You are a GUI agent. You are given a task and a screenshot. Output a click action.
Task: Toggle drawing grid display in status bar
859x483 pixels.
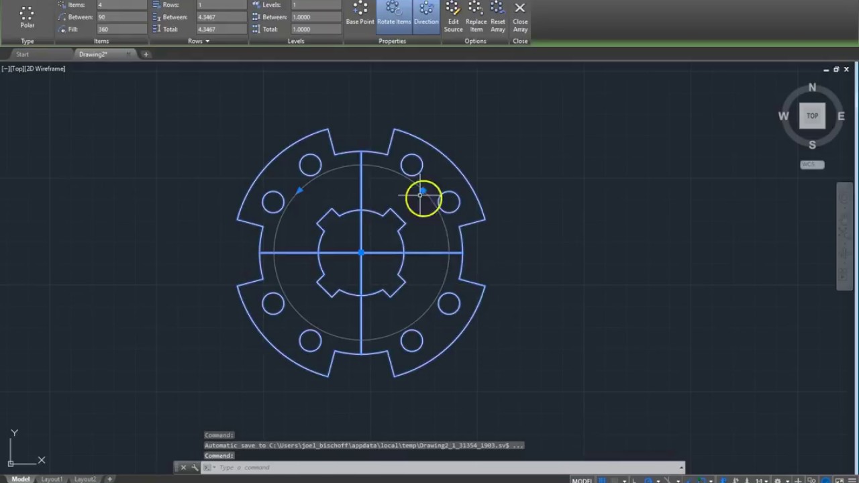click(x=603, y=480)
